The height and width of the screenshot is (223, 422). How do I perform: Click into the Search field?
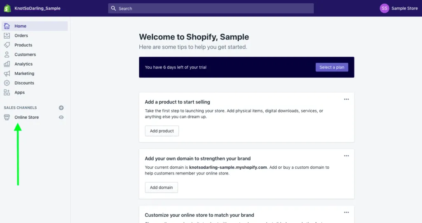point(211,8)
